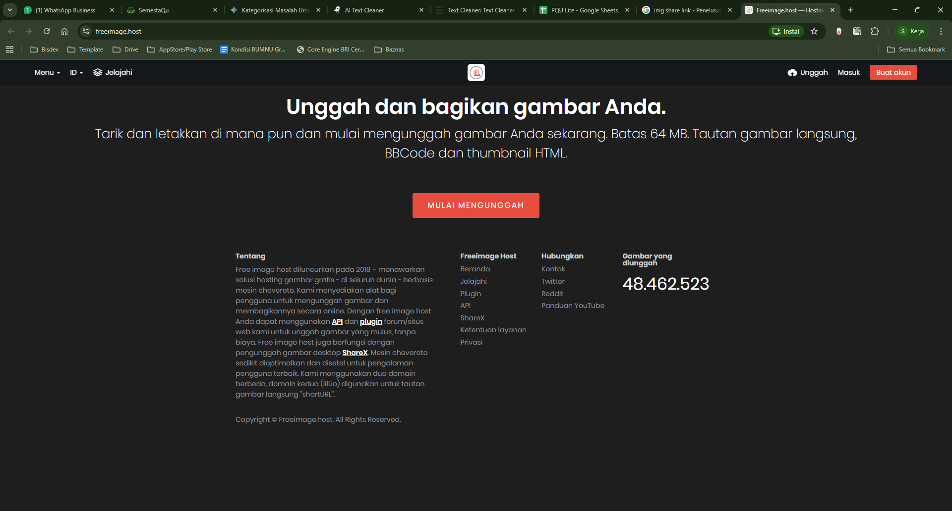Image resolution: width=952 pixels, height=511 pixels.
Task: Bookmark this page with the star icon
Action: click(814, 31)
